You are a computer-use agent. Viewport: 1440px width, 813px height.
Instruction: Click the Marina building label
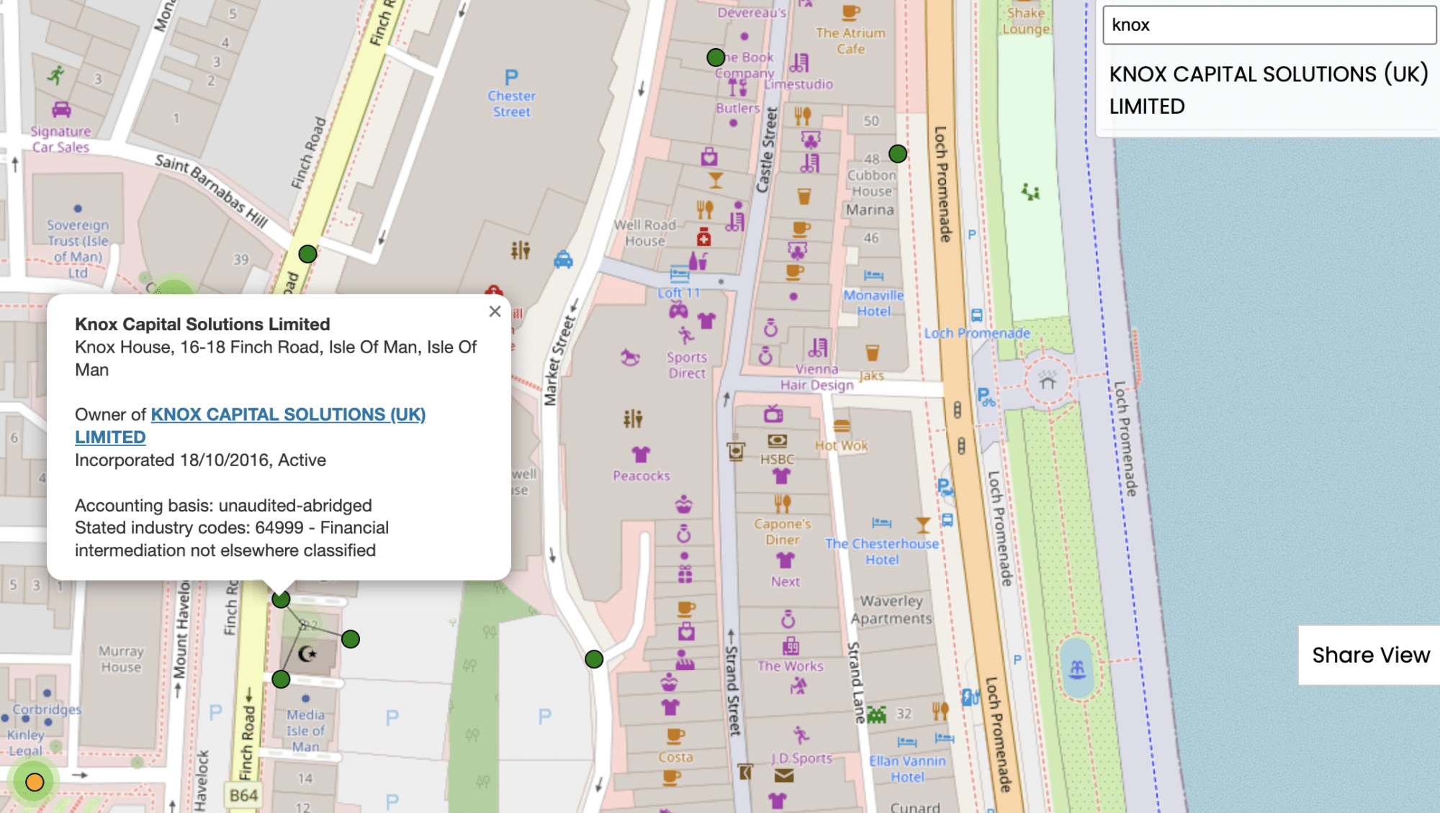pyautogui.click(x=870, y=210)
